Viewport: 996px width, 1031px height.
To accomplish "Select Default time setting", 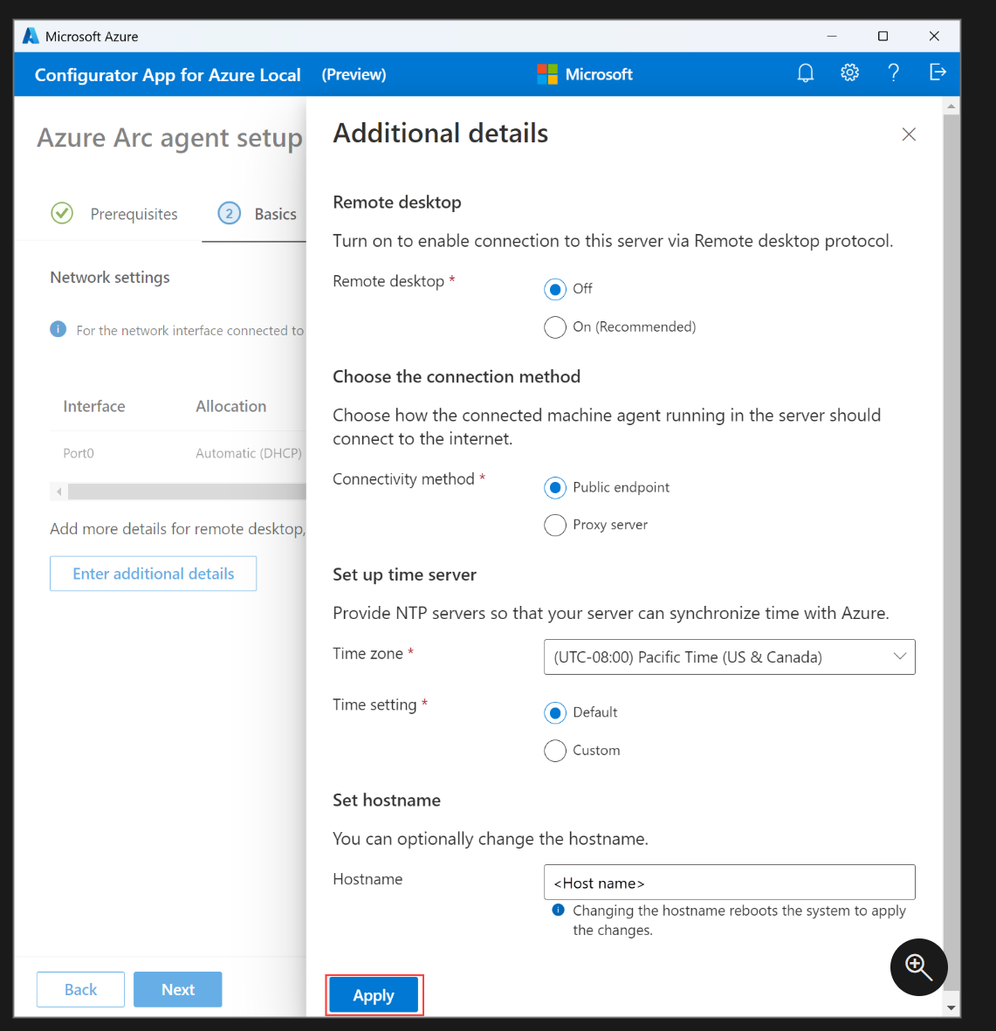I will 555,712.
